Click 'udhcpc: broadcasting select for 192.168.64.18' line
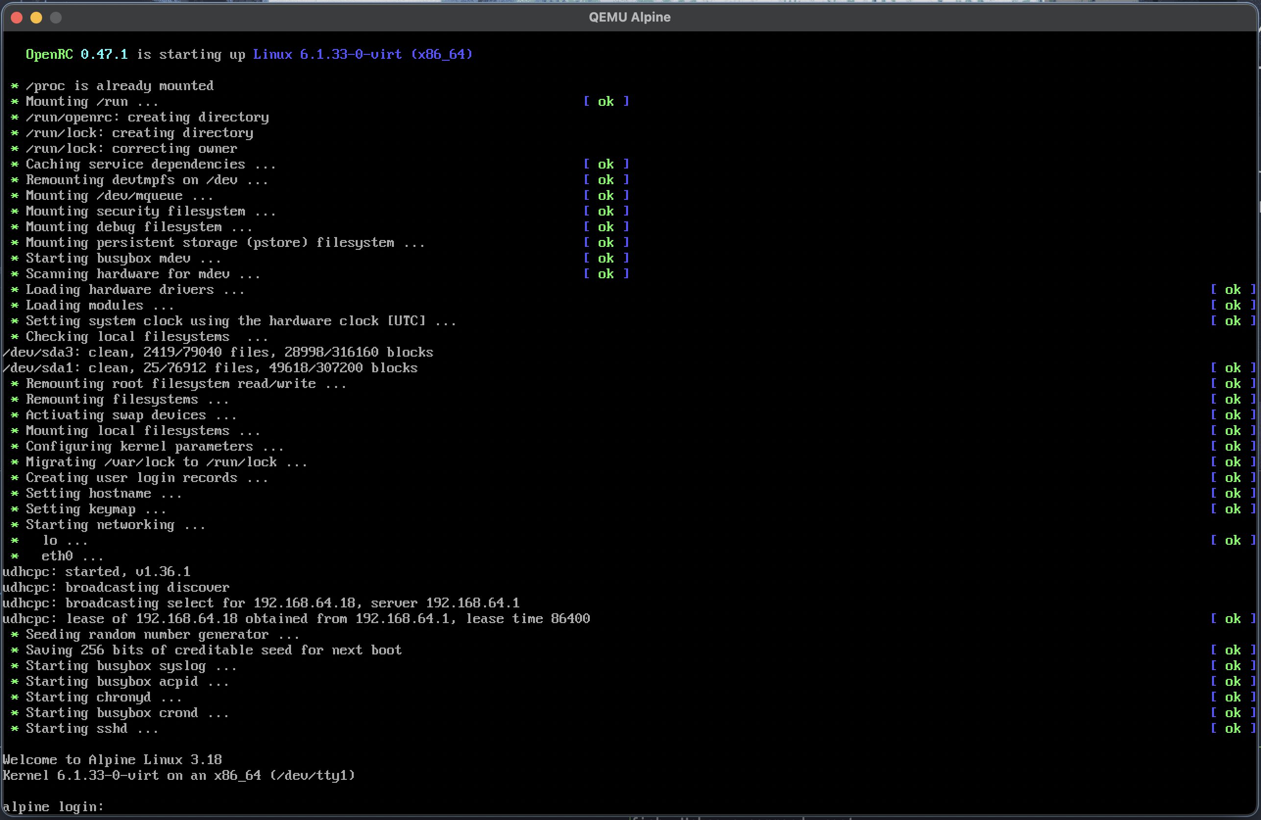The height and width of the screenshot is (820, 1261). (261, 603)
